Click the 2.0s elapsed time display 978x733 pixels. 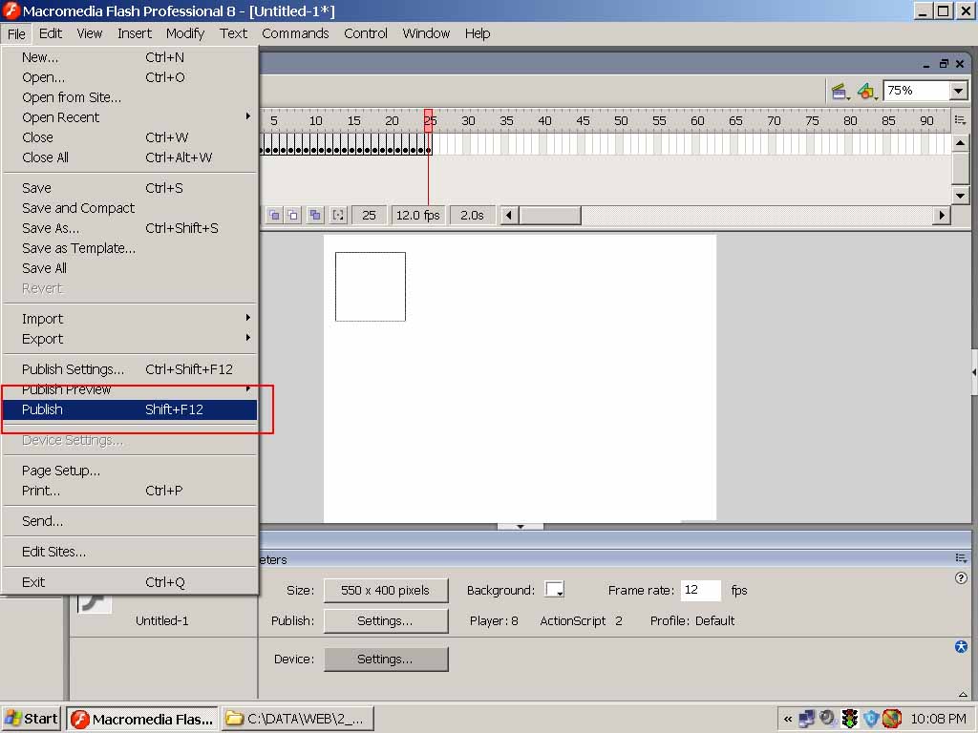tap(472, 215)
